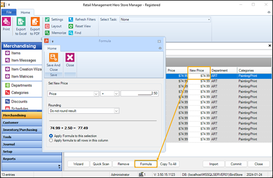
Task: Open the Layout ribbon option
Action: point(53,26)
